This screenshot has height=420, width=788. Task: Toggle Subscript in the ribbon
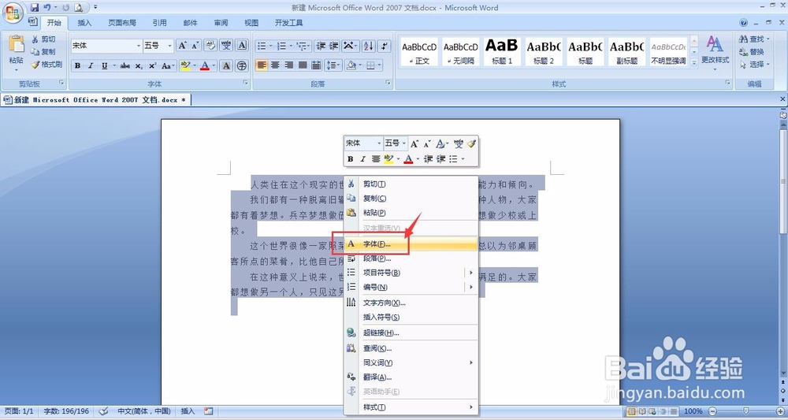[139, 66]
